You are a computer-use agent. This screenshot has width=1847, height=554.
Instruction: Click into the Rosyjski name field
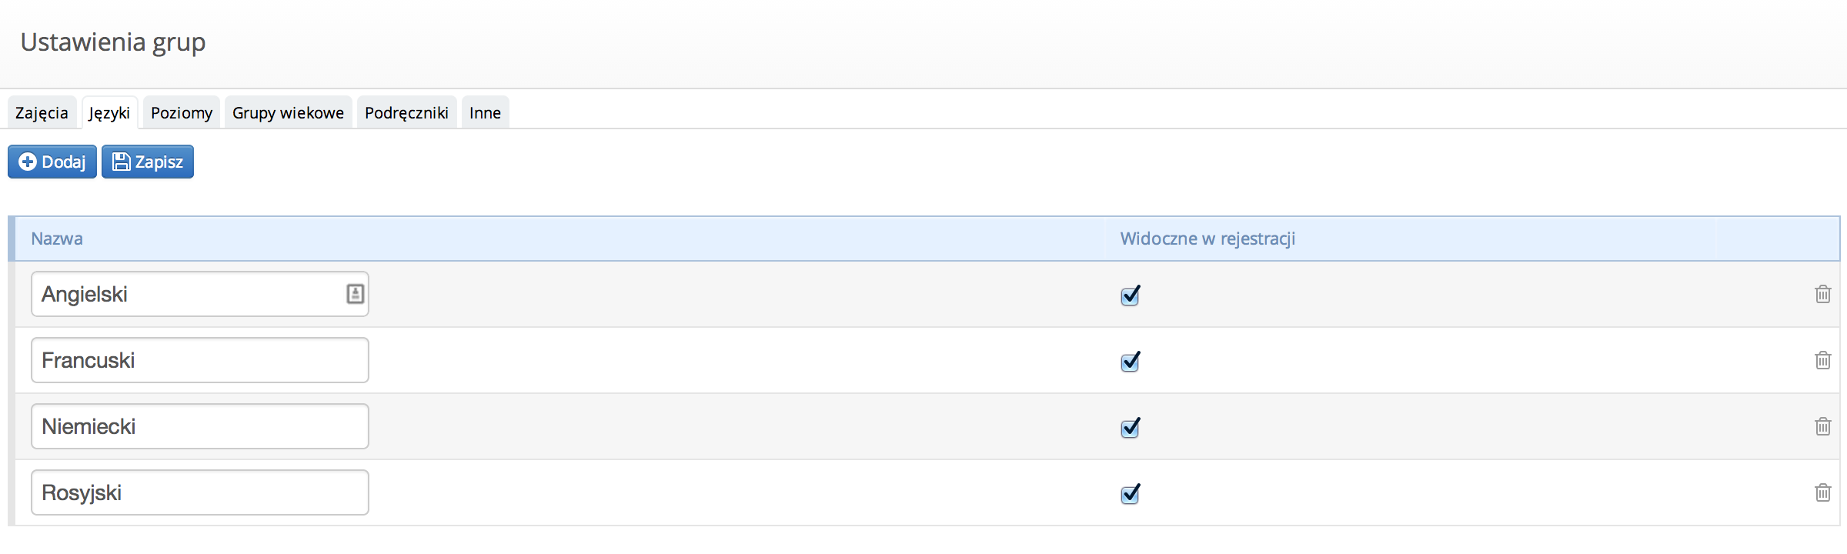[200, 492]
